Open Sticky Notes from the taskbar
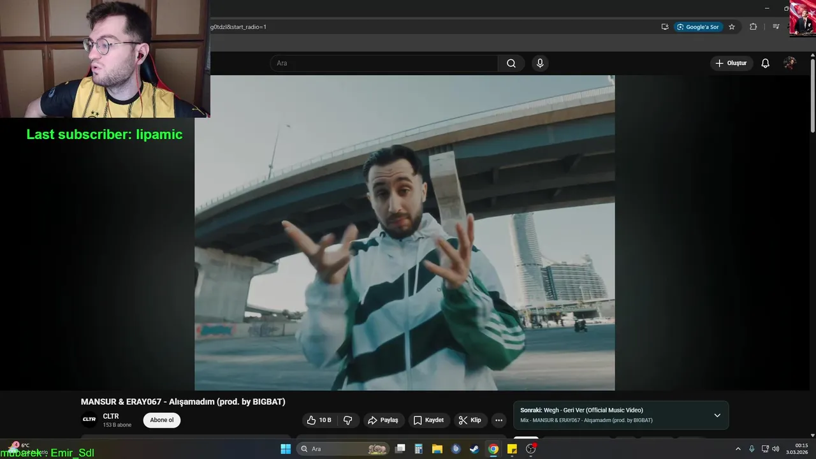Viewport: 816px width, 459px height. tap(512, 449)
